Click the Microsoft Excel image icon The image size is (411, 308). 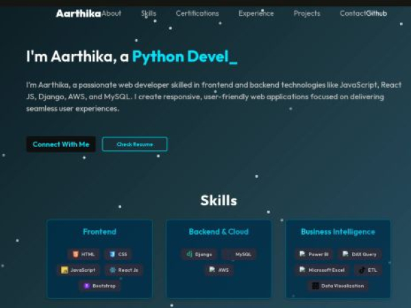(302, 270)
